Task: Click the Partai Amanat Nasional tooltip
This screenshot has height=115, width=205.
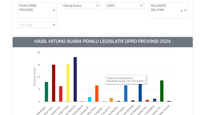Action: pos(126,80)
